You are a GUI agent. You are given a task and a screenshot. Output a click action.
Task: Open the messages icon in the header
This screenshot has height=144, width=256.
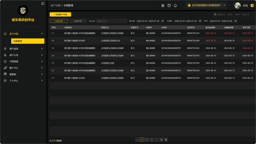[169, 6]
